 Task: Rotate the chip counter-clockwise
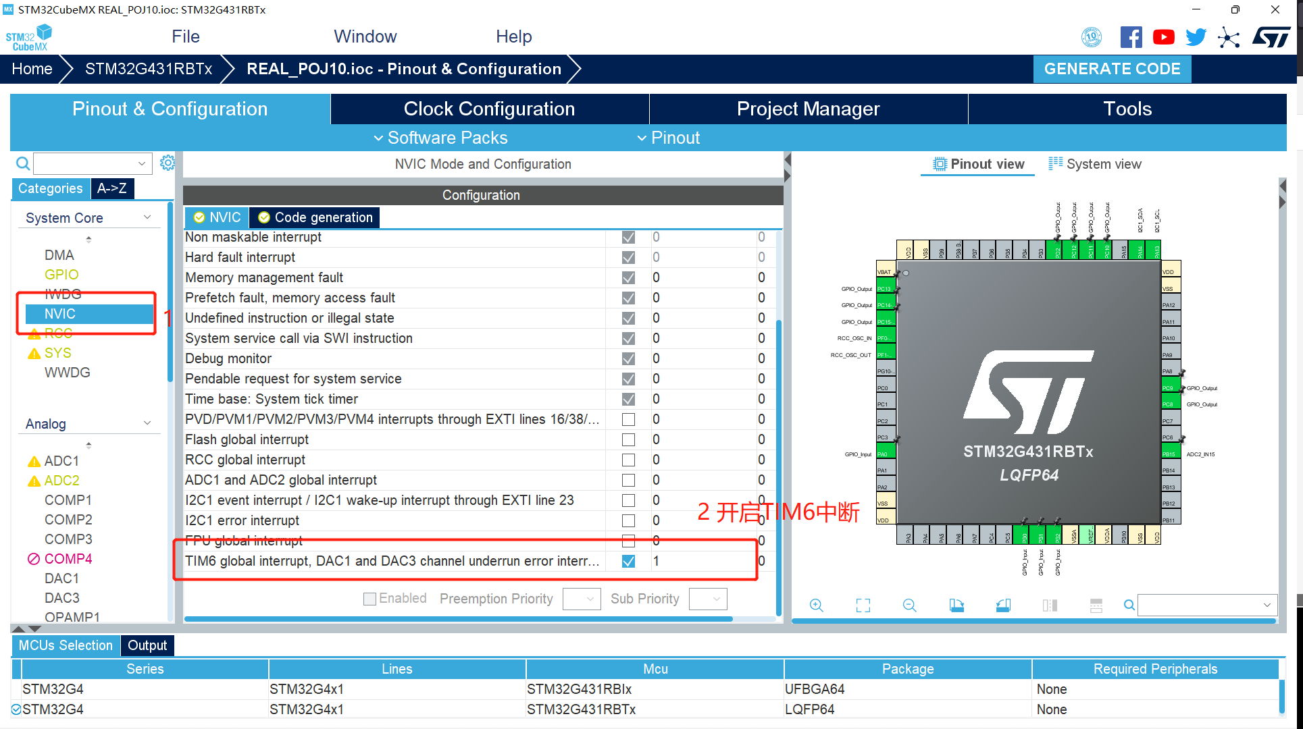pyautogui.click(x=1003, y=605)
